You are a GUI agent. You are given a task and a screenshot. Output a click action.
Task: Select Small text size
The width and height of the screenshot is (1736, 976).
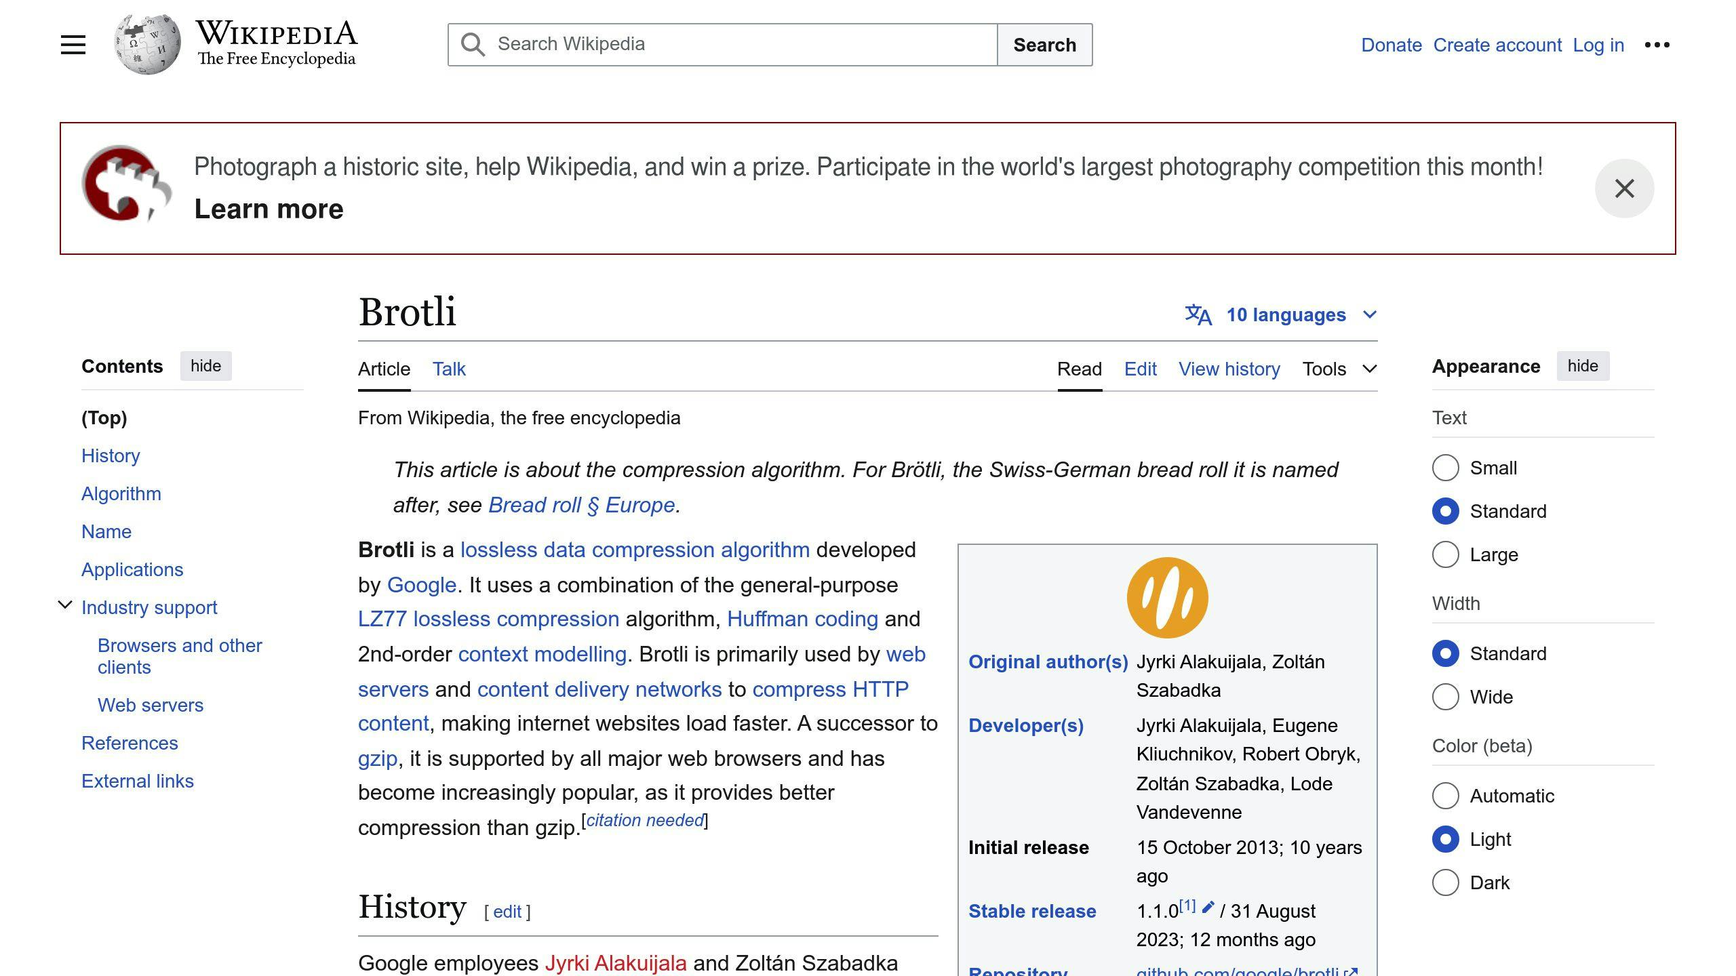[1445, 468]
